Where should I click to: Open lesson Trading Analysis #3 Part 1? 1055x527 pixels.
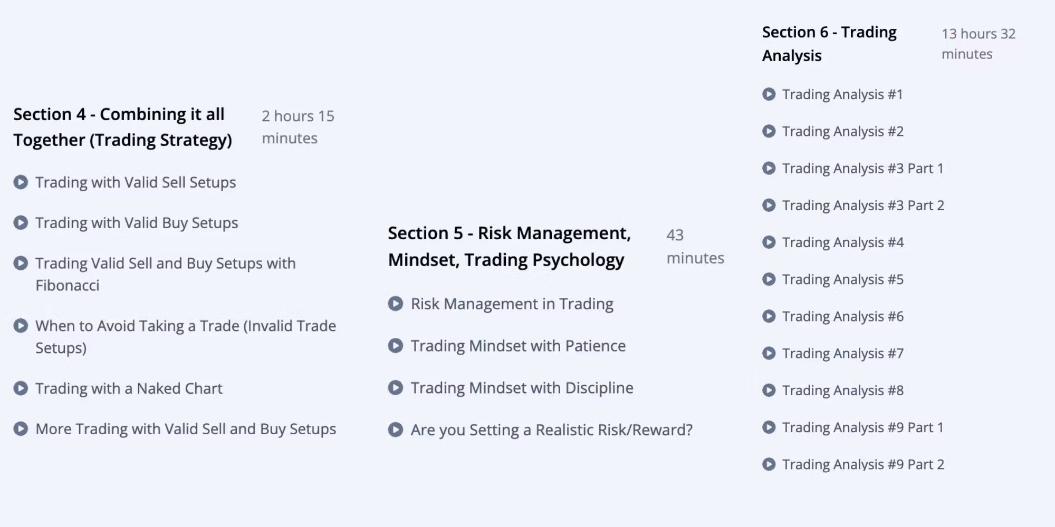(862, 168)
